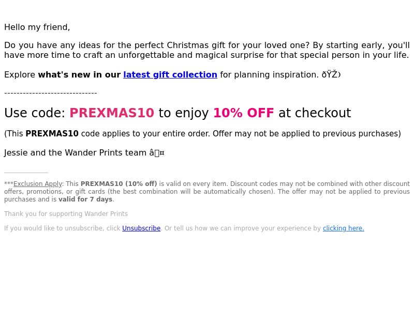Image resolution: width=414 pixels, height=310 pixels.
Task: Click the "Hello my friend," greeting
Action: (37, 27)
